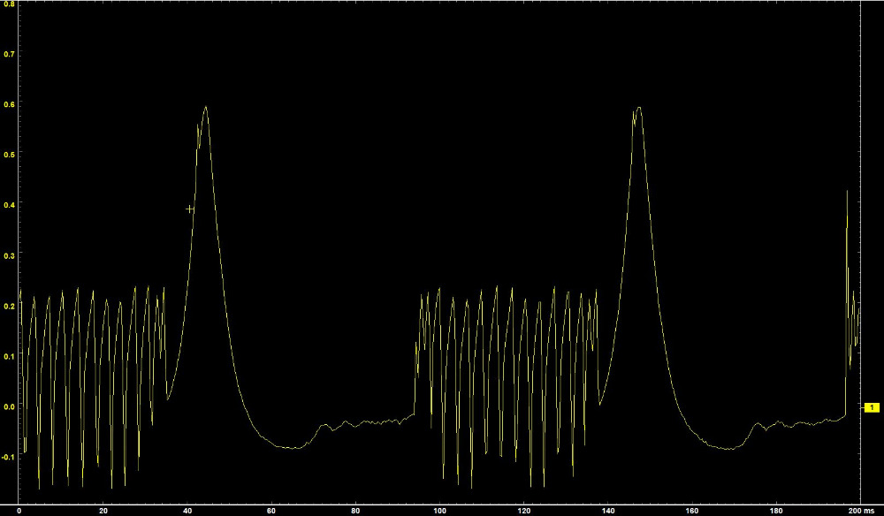Click the first large pulse peak near 45 ms
This screenshot has height=516, width=884.
(x=206, y=108)
